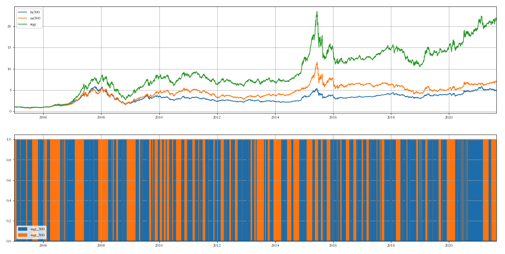Click the green stgy line sample in legend

(x=22, y=25)
